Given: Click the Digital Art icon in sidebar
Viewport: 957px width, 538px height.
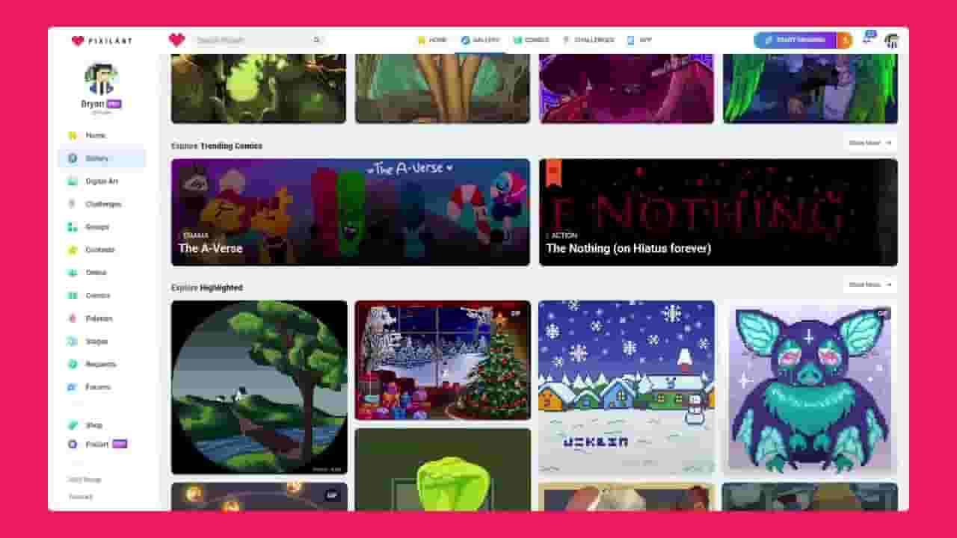Looking at the screenshot, I should click(x=73, y=181).
